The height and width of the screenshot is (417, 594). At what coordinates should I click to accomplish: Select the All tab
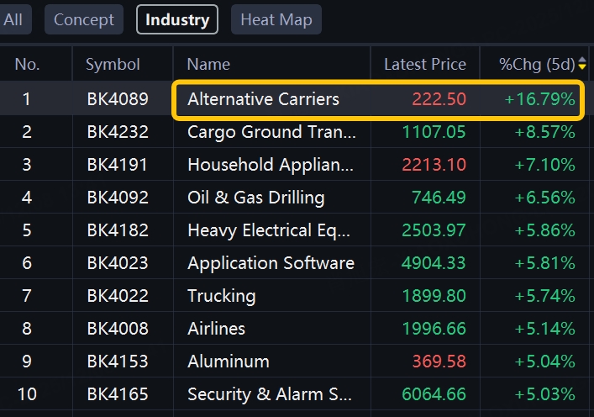coord(13,20)
